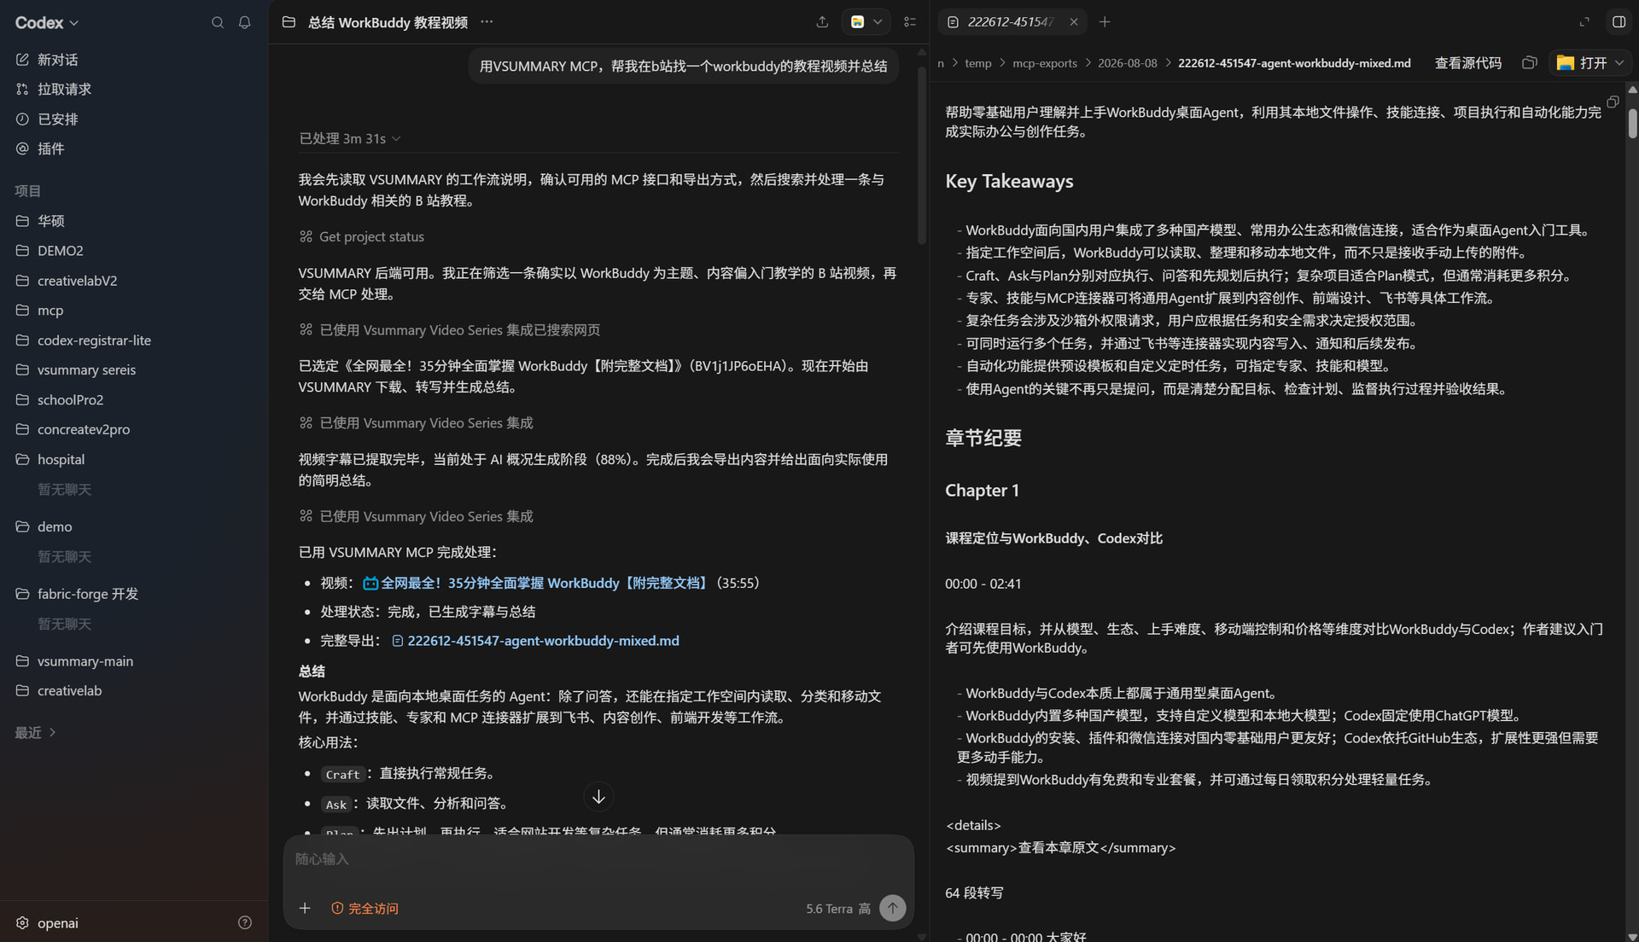1639x942 pixels.
Task: Click temp in the breadcrumb path
Action: coord(978,63)
